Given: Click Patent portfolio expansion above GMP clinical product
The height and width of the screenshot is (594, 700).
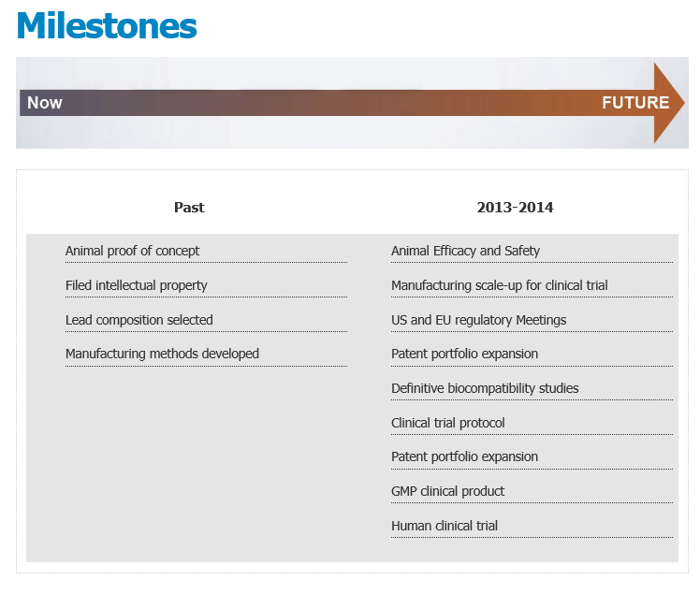Looking at the screenshot, I should coord(464,456).
